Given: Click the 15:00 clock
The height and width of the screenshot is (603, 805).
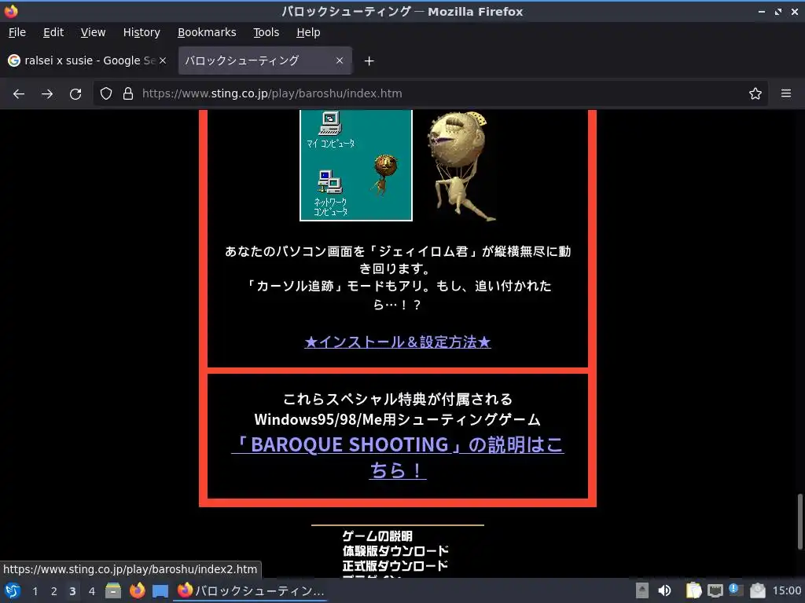Looking at the screenshot, I should [x=786, y=591].
